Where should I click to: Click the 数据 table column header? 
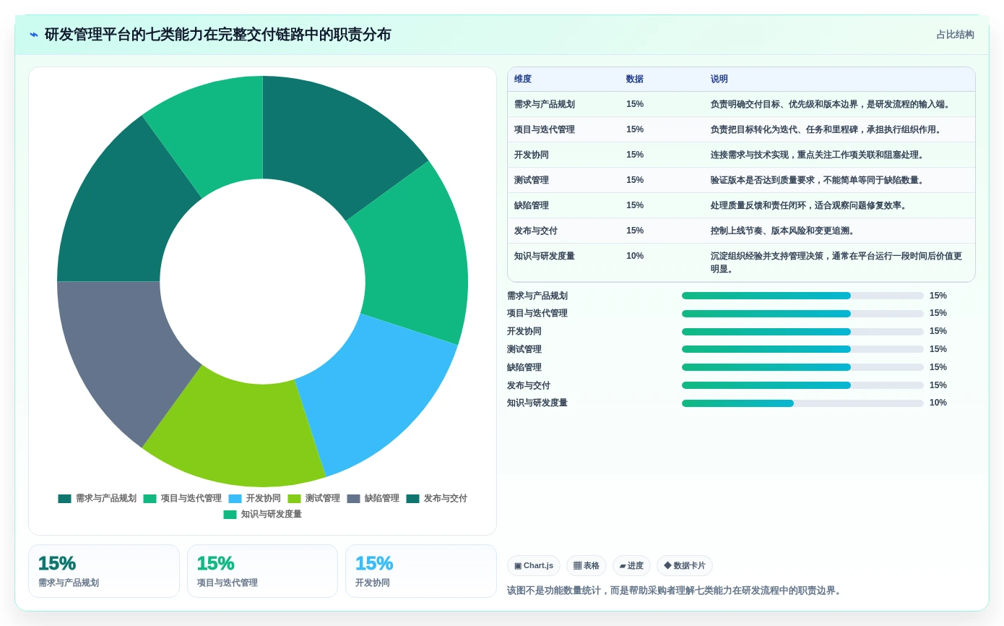coord(635,80)
